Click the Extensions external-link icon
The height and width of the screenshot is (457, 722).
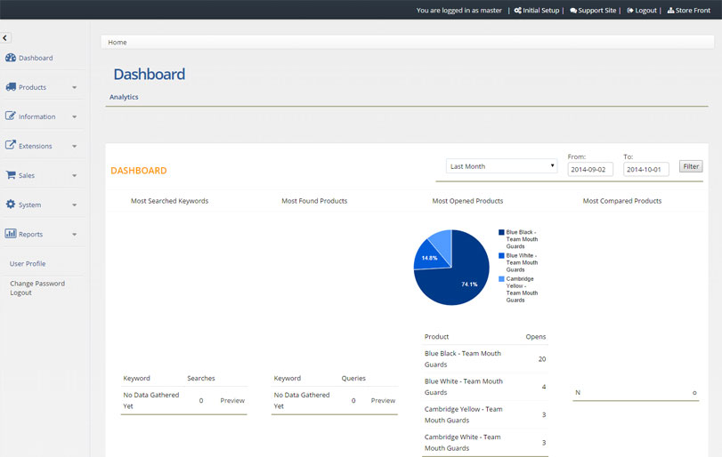[11, 145]
